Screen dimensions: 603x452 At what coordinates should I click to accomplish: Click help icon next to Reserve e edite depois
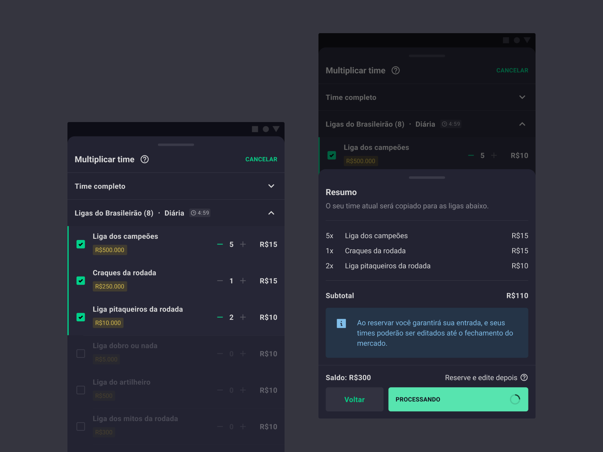[x=524, y=377]
